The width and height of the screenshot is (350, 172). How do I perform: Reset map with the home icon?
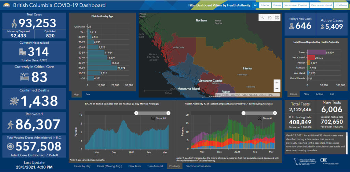pyautogui.click(x=269, y=17)
